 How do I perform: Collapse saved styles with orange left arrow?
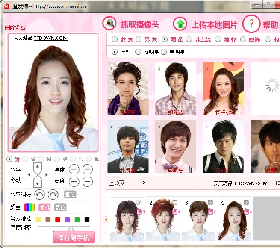(x=106, y=220)
